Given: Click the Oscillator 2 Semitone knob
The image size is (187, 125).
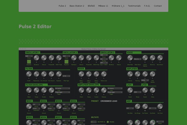Looking at the screenshot, I should click(x=74, y=58).
